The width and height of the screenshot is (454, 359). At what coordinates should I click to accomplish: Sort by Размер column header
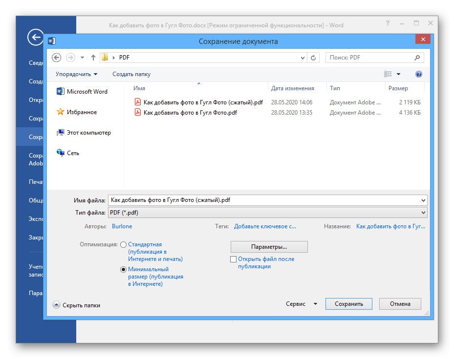tap(398, 88)
